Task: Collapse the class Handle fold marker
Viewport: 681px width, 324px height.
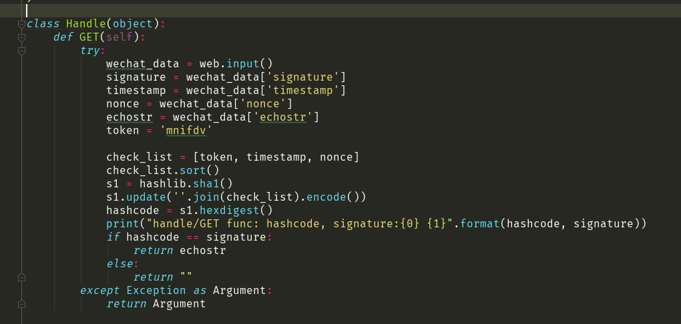Action: [x=21, y=24]
